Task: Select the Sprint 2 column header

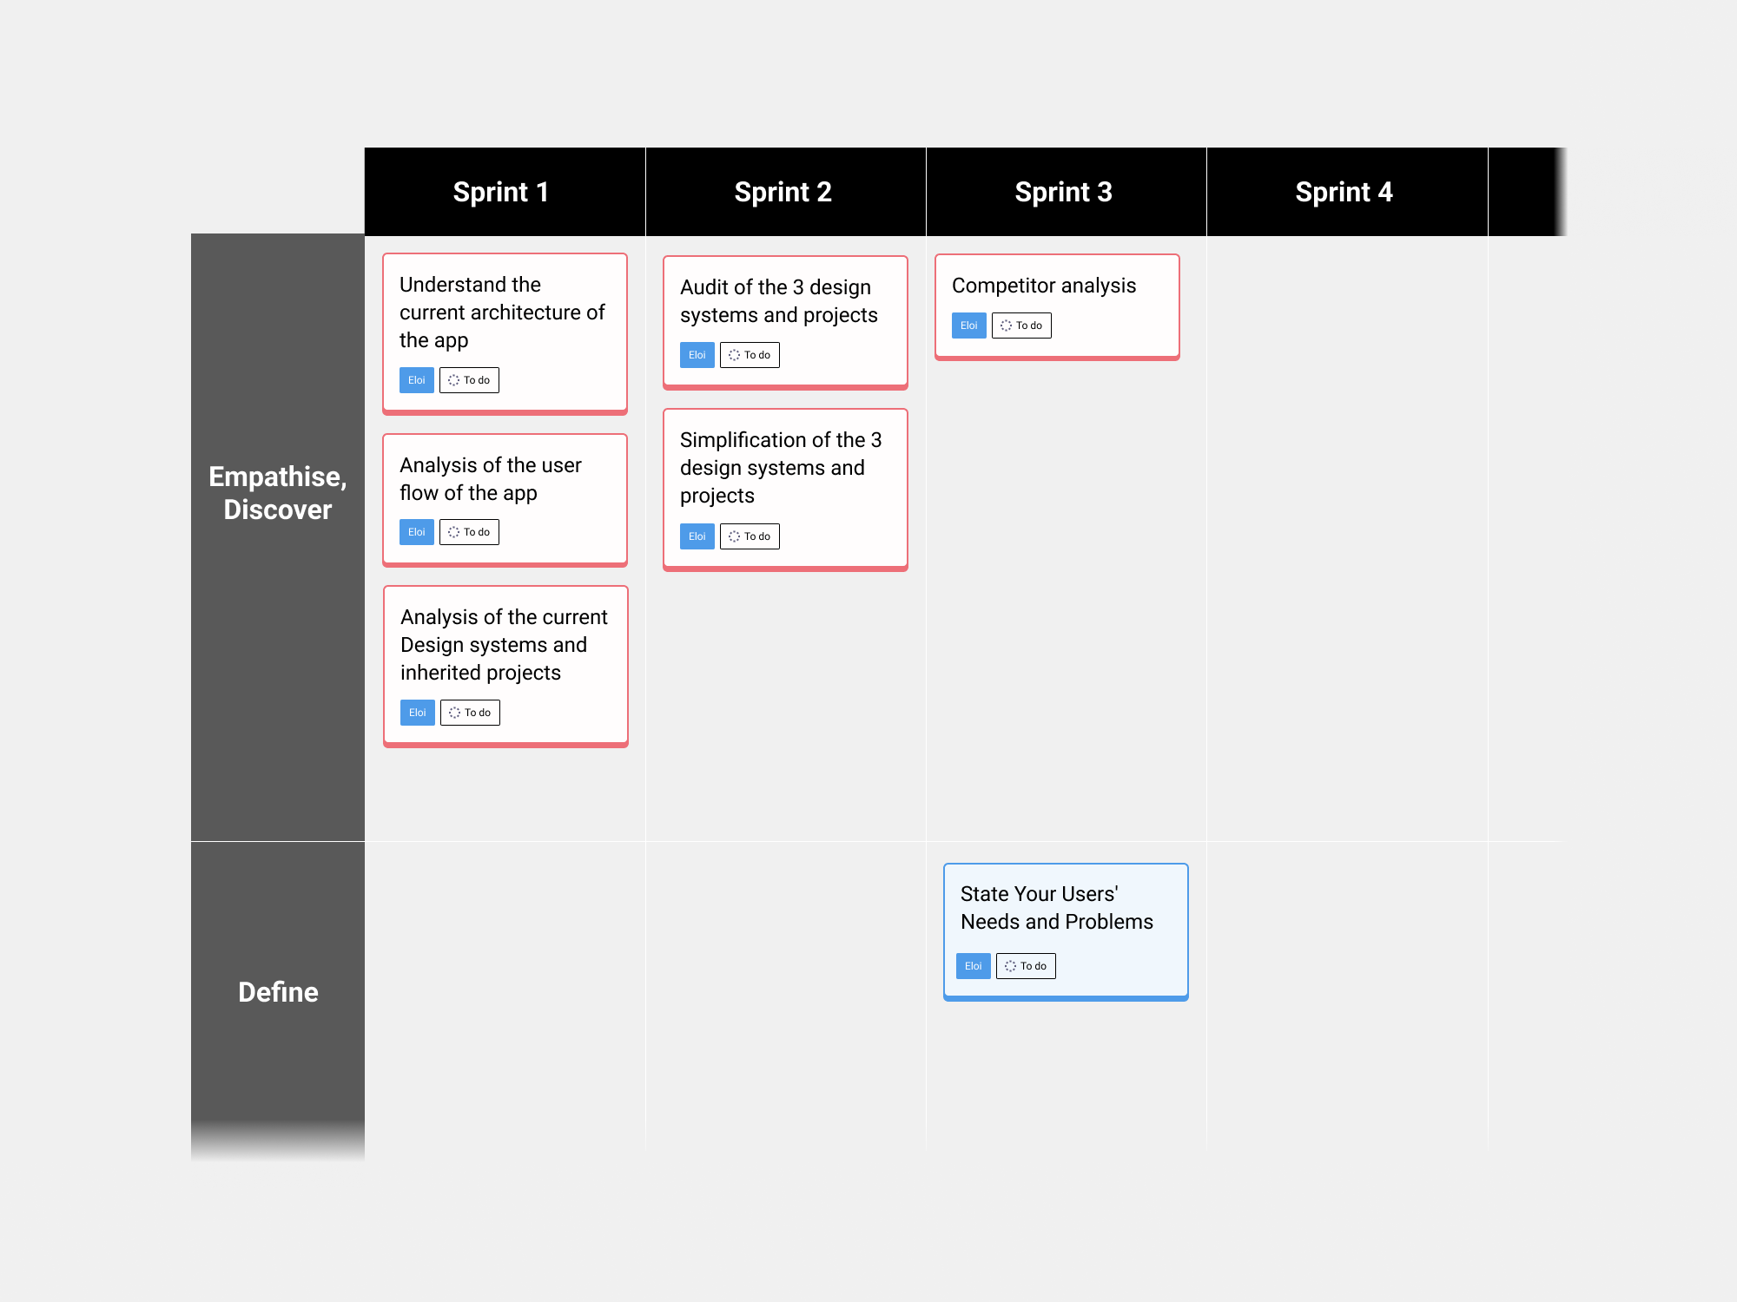Action: [783, 192]
